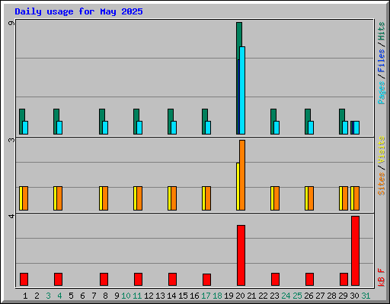The height and width of the screenshot is (304, 390).
Task: Click the day 30 cyan pages bar
Action: (x=356, y=128)
